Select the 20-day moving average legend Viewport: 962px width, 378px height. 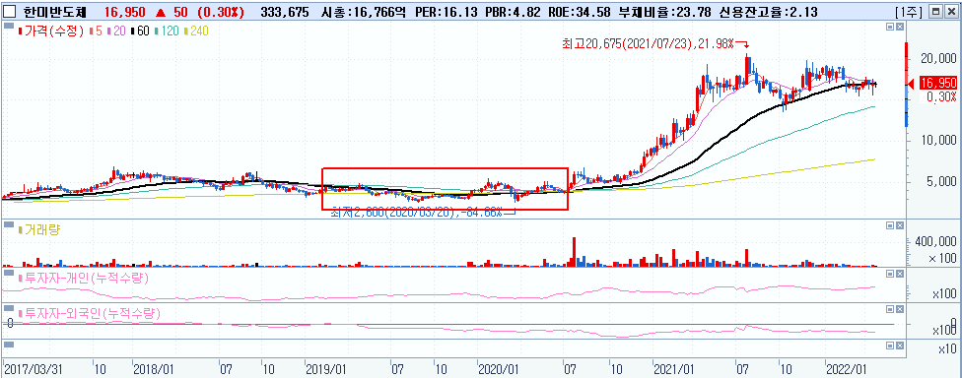116,31
